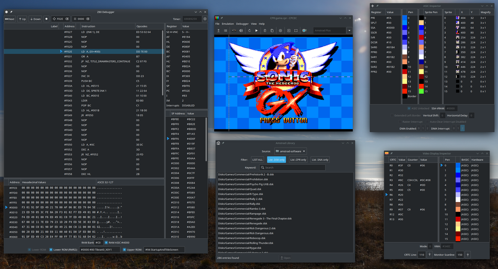498x269 pixels.
Task: Click the LIST ALL filter button
Action: coord(257,160)
